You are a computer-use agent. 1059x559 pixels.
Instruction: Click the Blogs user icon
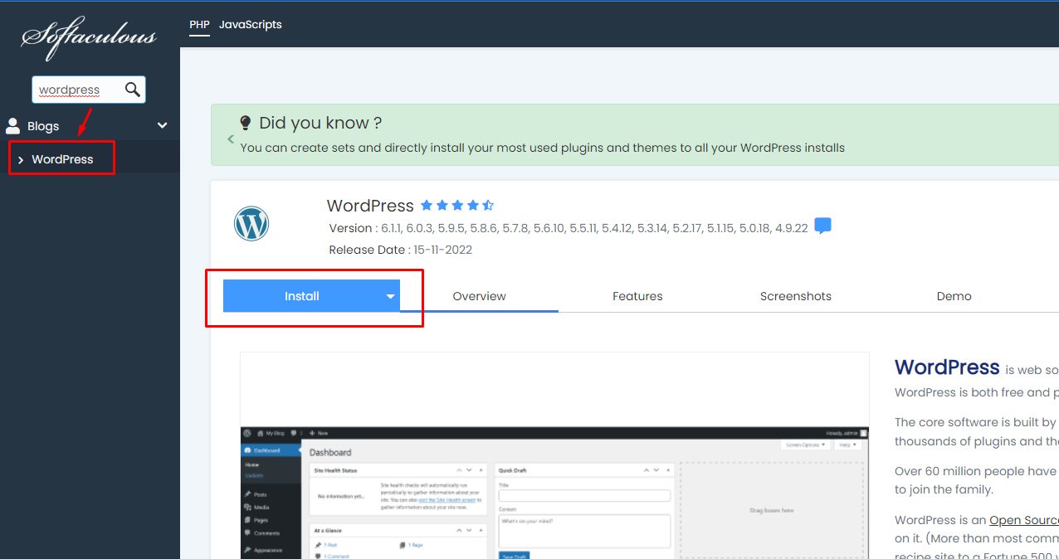[12, 126]
